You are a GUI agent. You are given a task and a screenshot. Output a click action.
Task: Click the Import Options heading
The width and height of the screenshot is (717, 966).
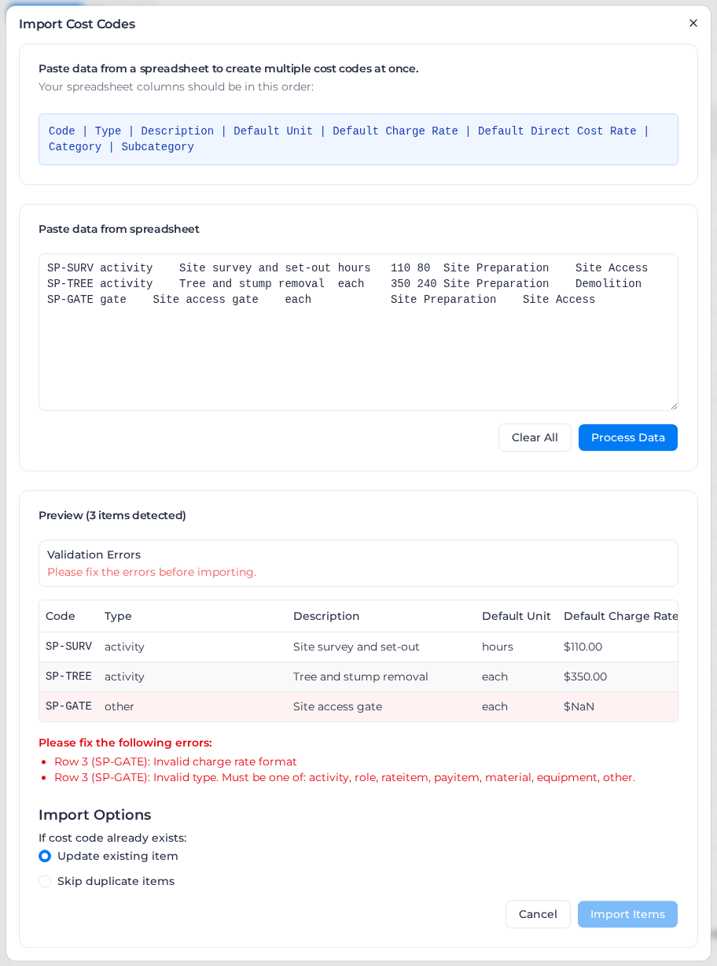coord(94,815)
